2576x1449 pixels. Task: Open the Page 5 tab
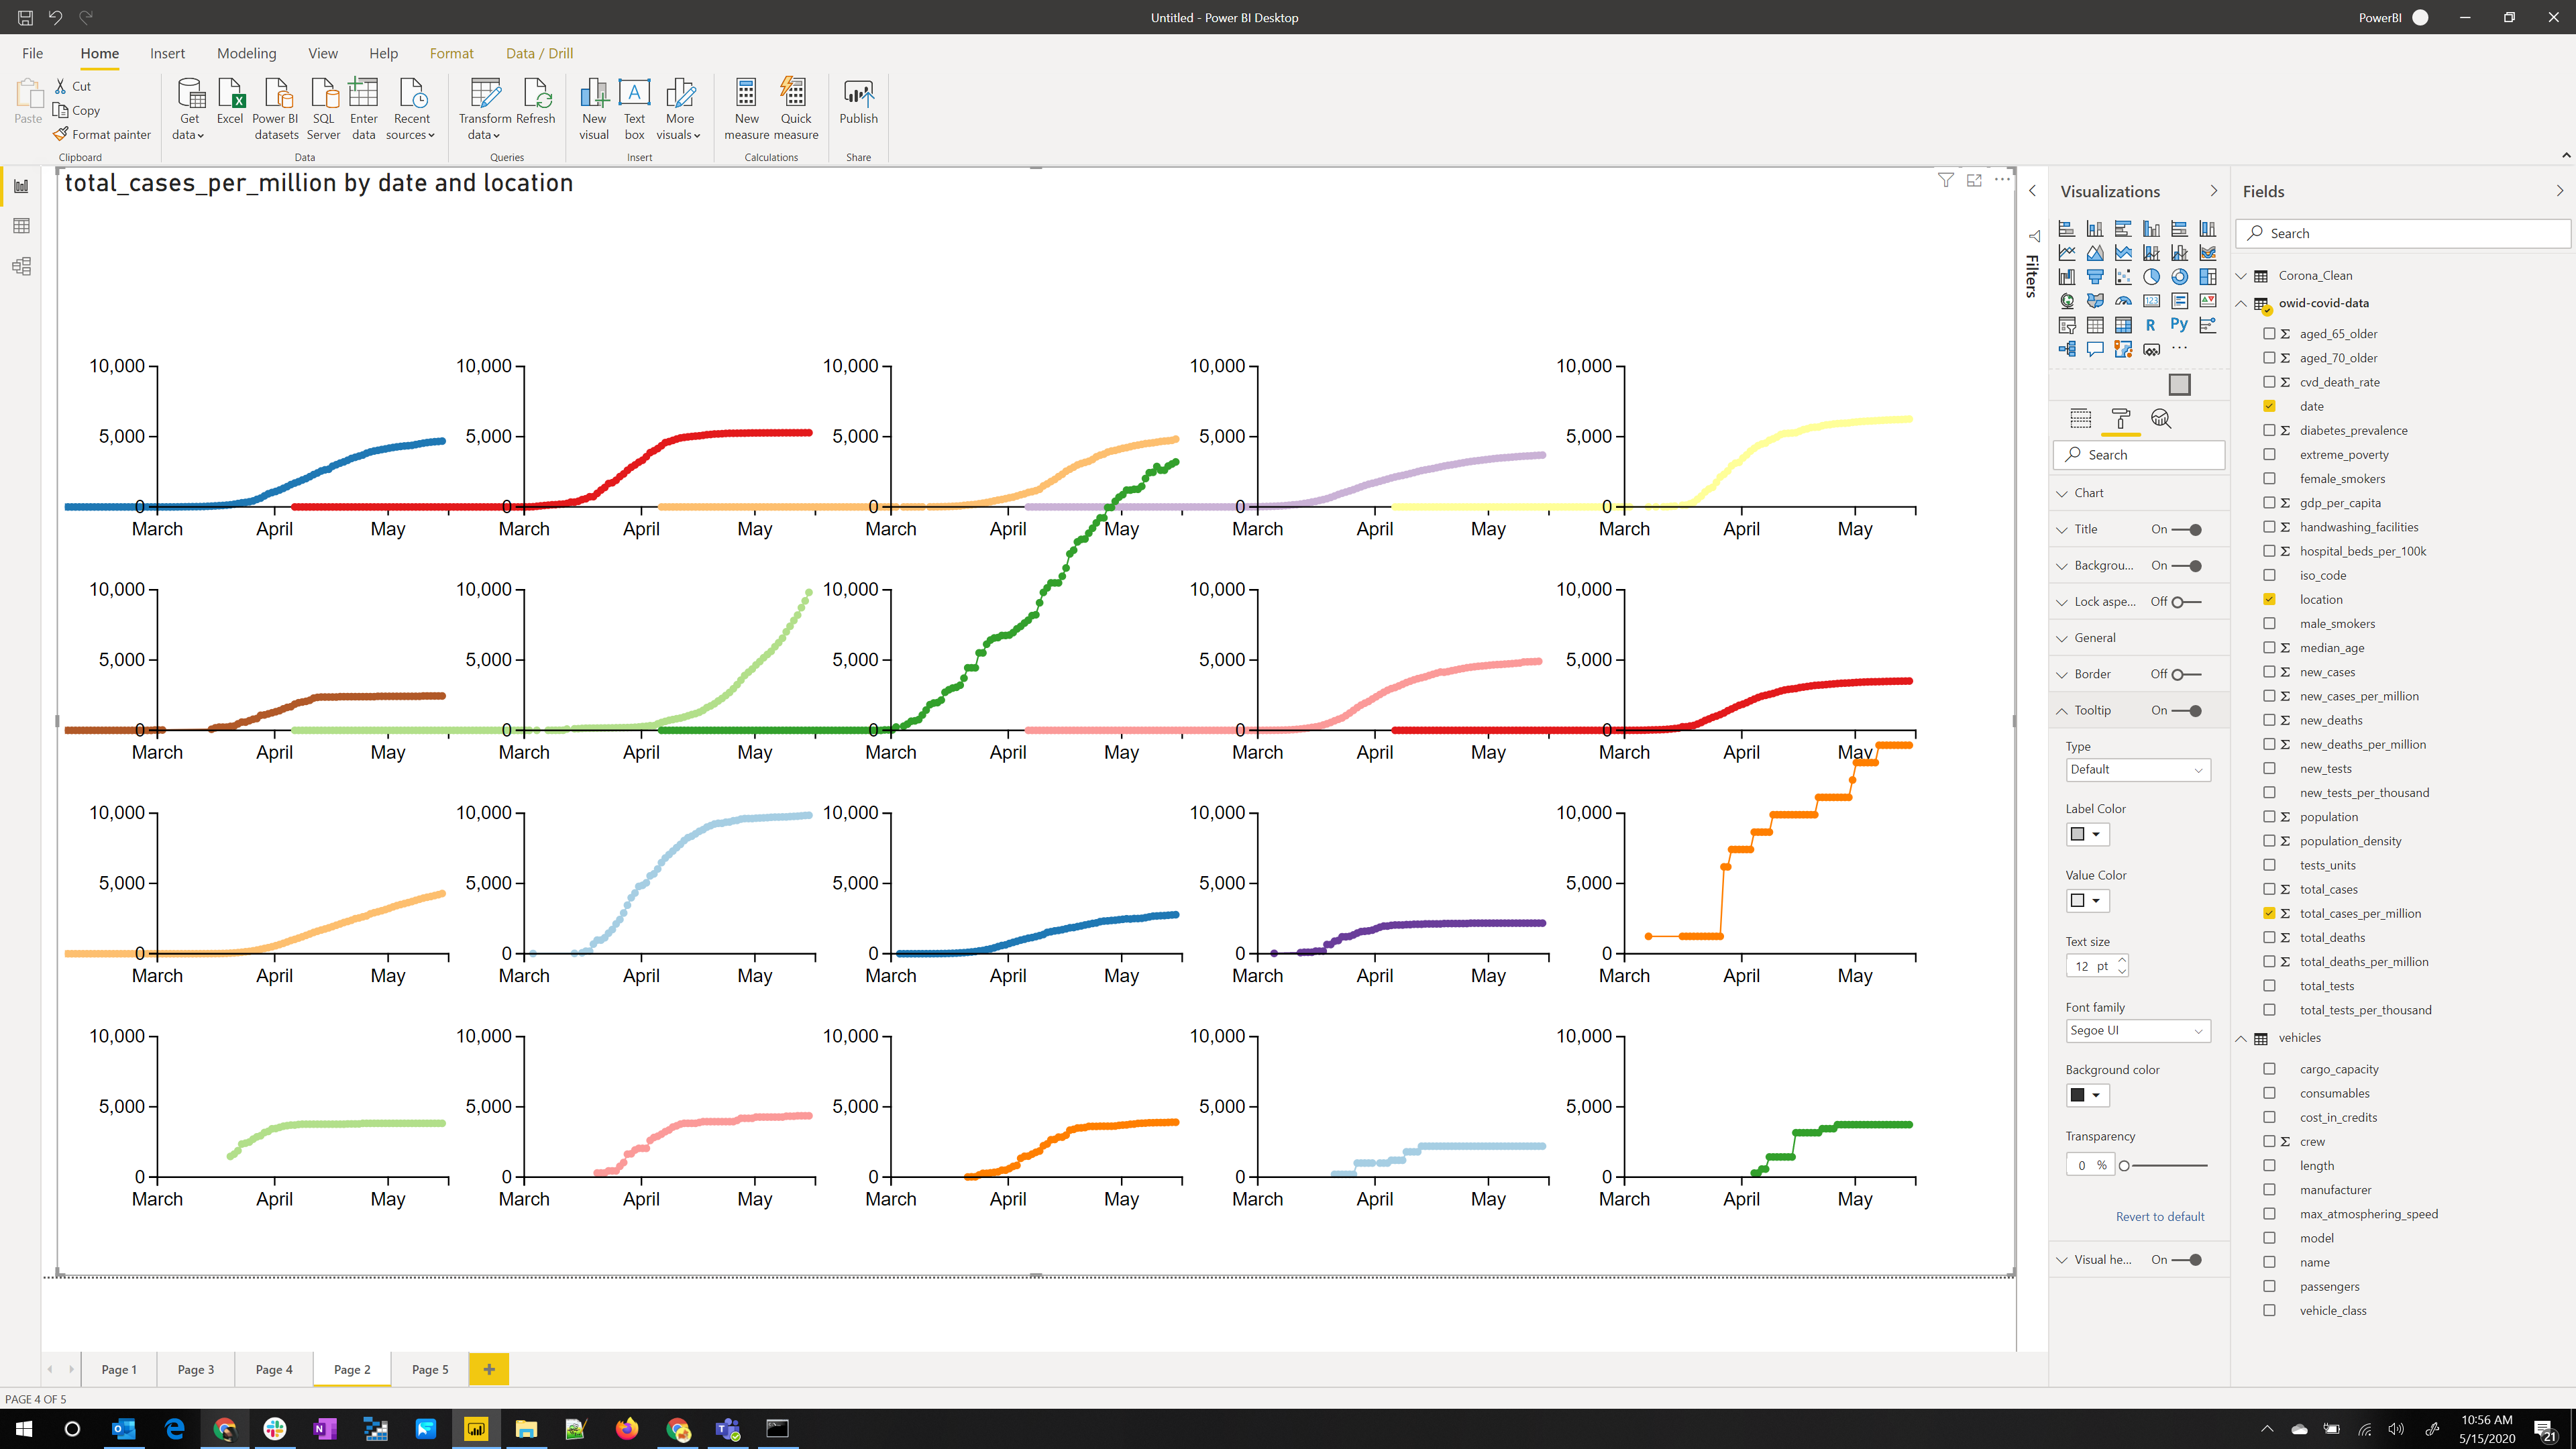click(429, 1369)
